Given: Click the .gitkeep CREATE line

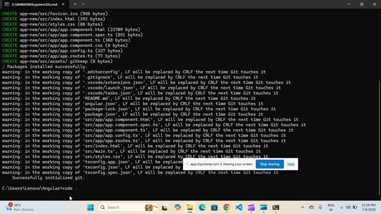Looking at the screenshot, I should [x=57, y=61].
